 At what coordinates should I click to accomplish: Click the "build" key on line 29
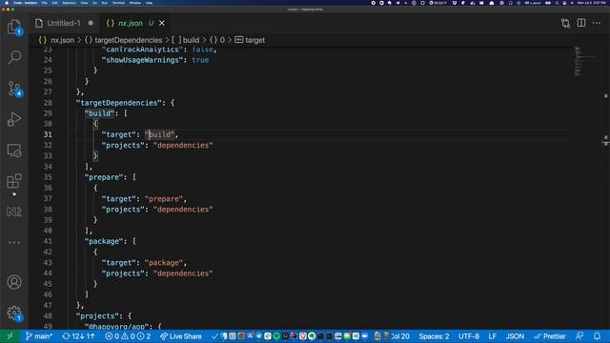99,113
